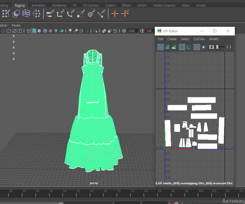Click the persp camera label
Image resolution: width=245 pixels, height=204 pixels.
pyautogui.click(x=94, y=183)
